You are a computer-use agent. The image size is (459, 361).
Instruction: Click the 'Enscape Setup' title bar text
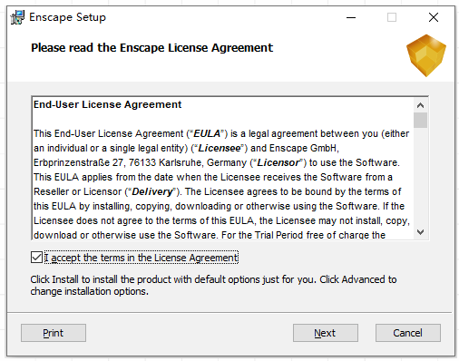click(67, 17)
